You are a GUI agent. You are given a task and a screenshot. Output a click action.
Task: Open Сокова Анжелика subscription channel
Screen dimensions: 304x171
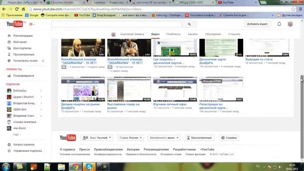coord(25,122)
